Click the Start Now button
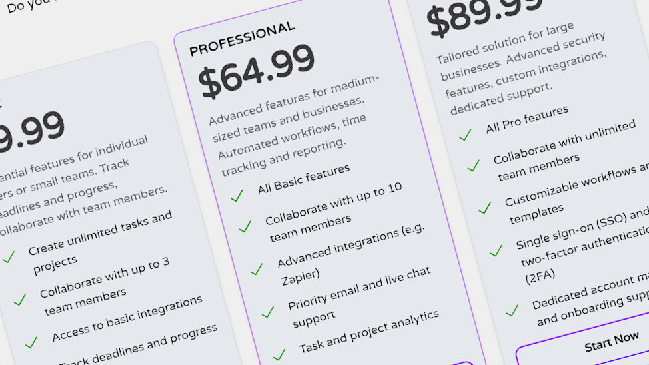The width and height of the screenshot is (649, 365). (612, 342)
